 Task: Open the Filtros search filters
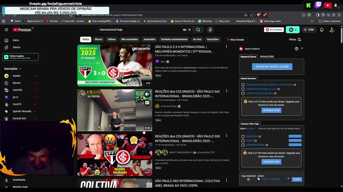pyautogui.click(x=295, y=39)
